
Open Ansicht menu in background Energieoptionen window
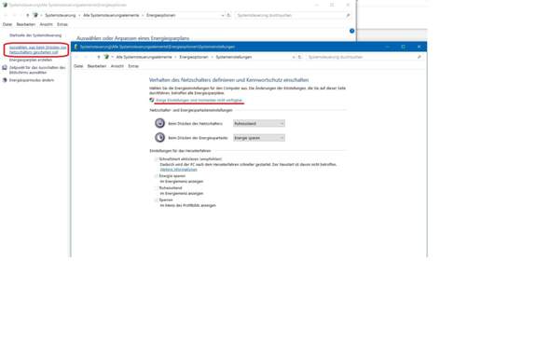(x=46, y=24)
